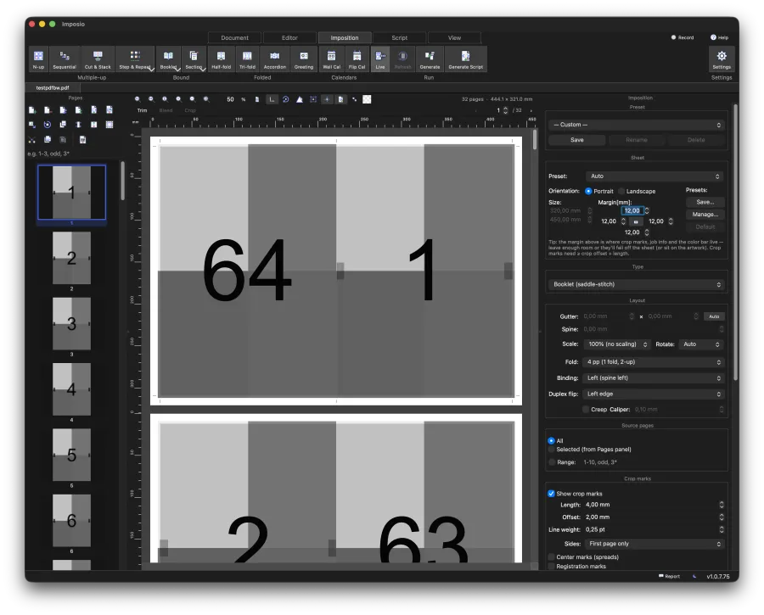Click the gutter Auto button

(x=714, y=316)
